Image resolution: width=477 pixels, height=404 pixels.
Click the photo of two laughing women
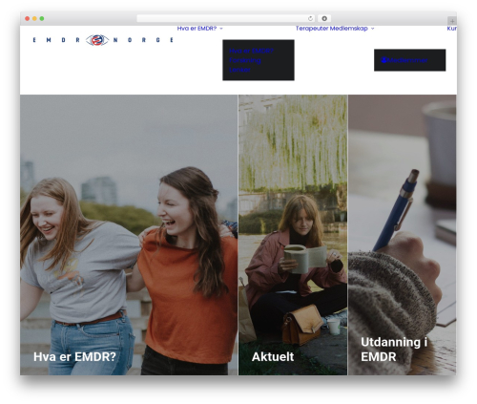(129, 235)
